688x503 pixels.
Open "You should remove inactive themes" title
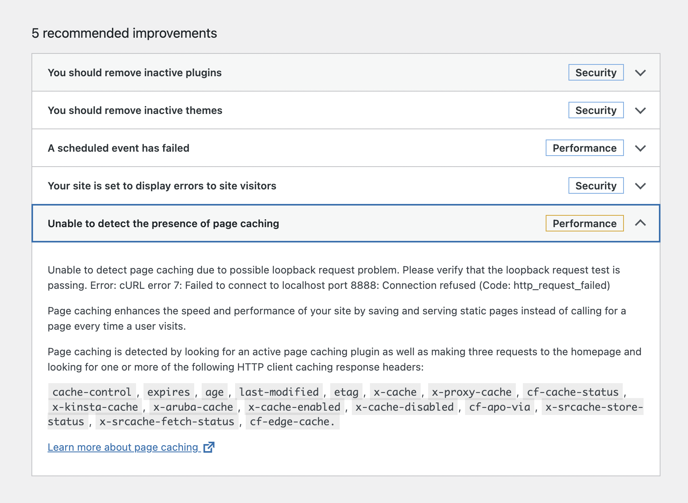point(135,110)
